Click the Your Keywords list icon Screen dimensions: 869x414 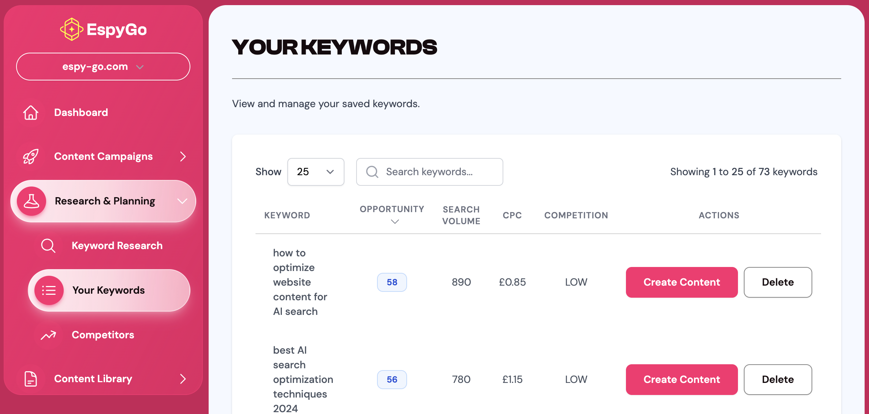click(x=49, y=290)
